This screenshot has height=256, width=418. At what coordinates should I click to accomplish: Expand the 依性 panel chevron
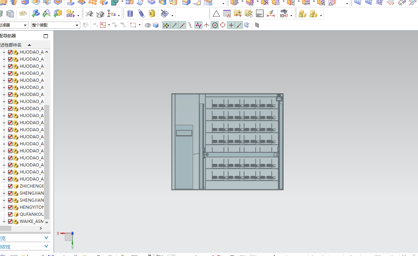click(46, 246)
